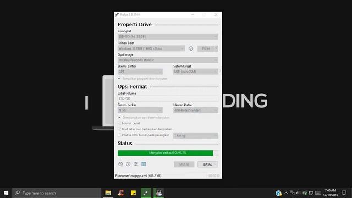Click the taskbar clock showing 7:40 AM
The width and height of the screenshot is (352, 198).
pyautogui.click(x=331, y=193)
